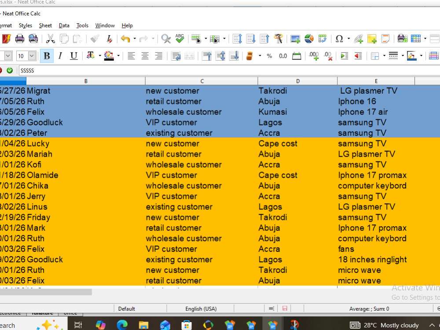Click the Sort icon with double arrow
This screenshot has height=330, width=440.
tap(238, 39)
